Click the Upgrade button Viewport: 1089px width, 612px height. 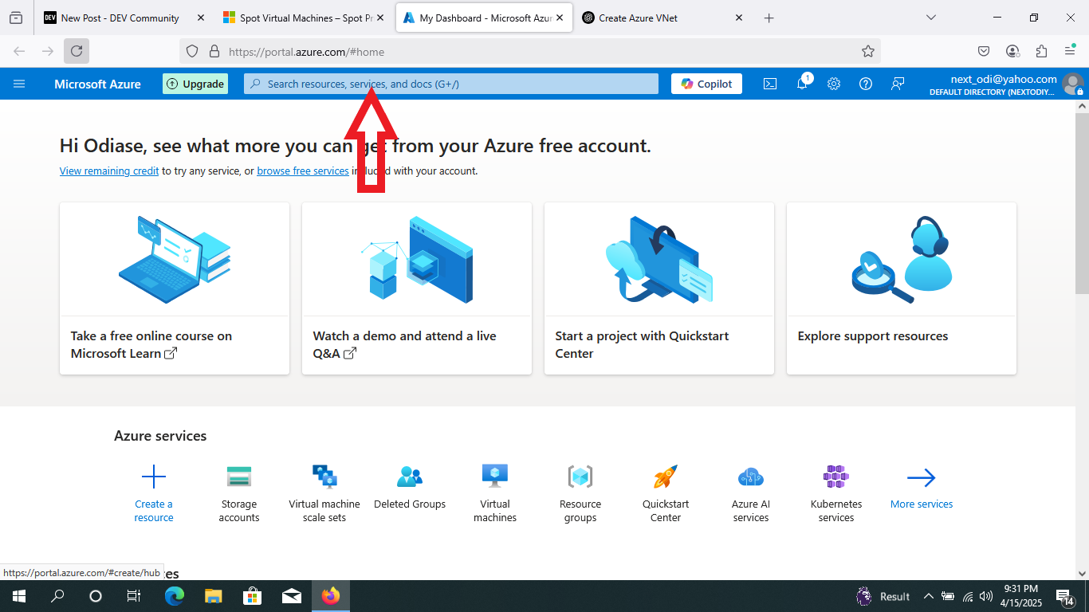click(x=195, y=84)
